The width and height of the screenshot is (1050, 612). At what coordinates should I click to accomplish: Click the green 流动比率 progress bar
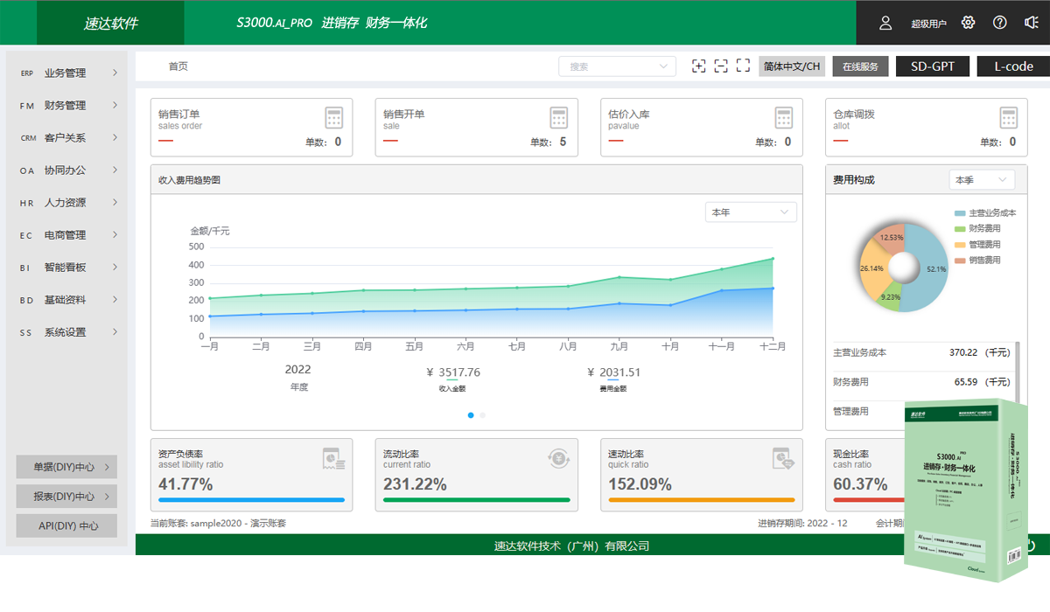pos(476,500)
